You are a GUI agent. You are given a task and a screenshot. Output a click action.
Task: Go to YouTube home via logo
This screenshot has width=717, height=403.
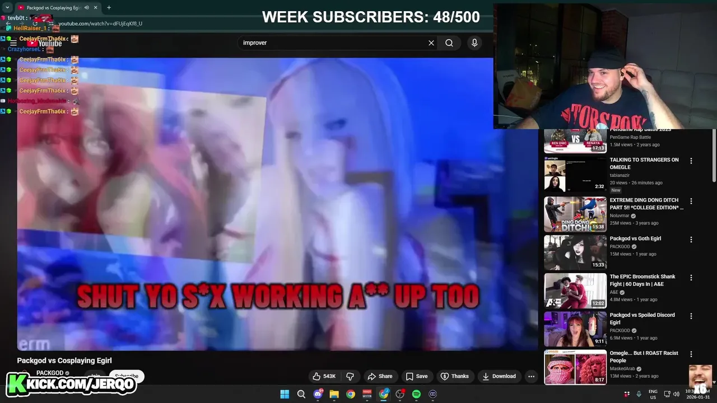pyautogui.click(x=45, y=43)
